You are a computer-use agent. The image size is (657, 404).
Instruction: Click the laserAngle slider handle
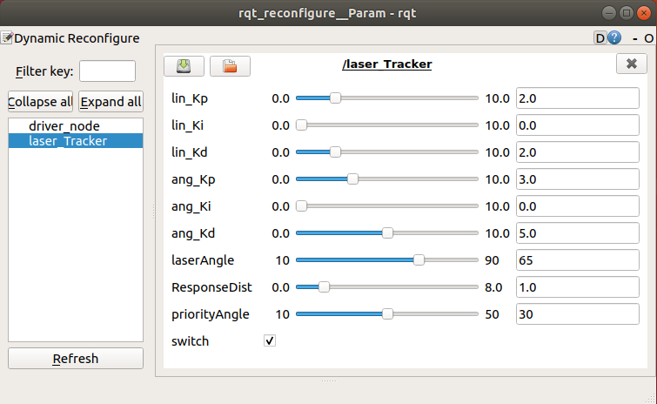click(419, 259)
